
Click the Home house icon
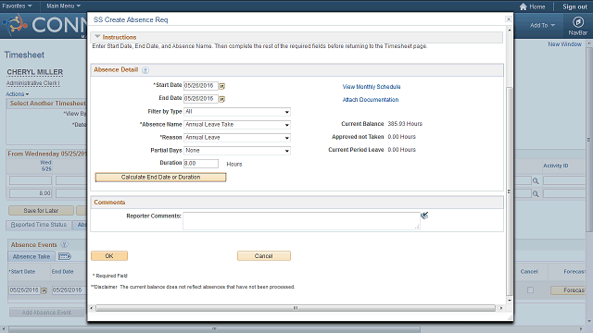click(x=523, y=6)
